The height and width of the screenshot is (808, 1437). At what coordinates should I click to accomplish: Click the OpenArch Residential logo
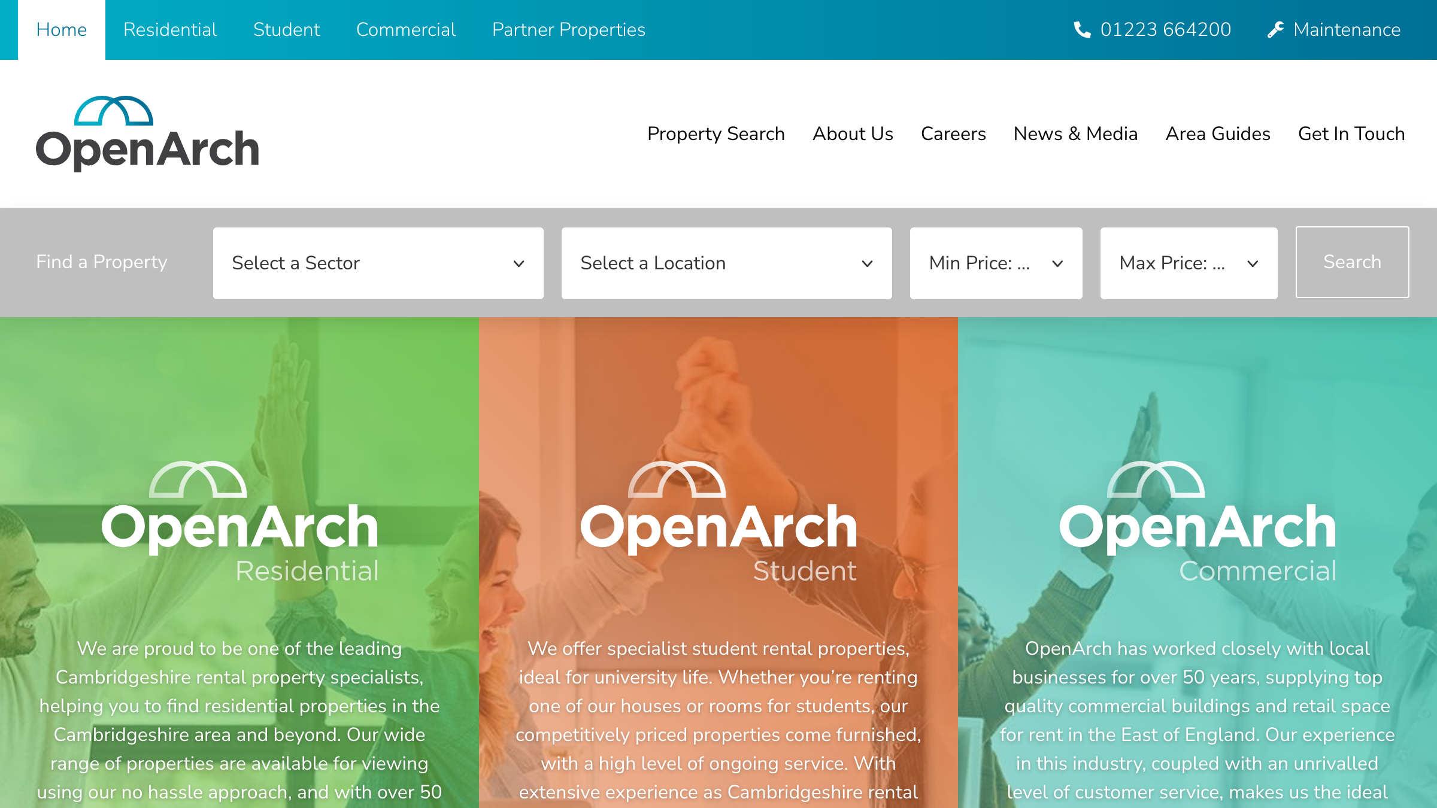(239, 522)
